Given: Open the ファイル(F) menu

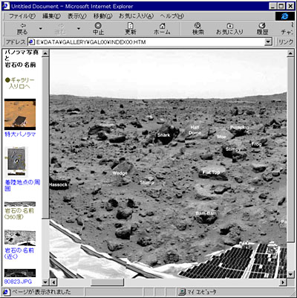Looking at the screenshot, I should pos(22,16).
